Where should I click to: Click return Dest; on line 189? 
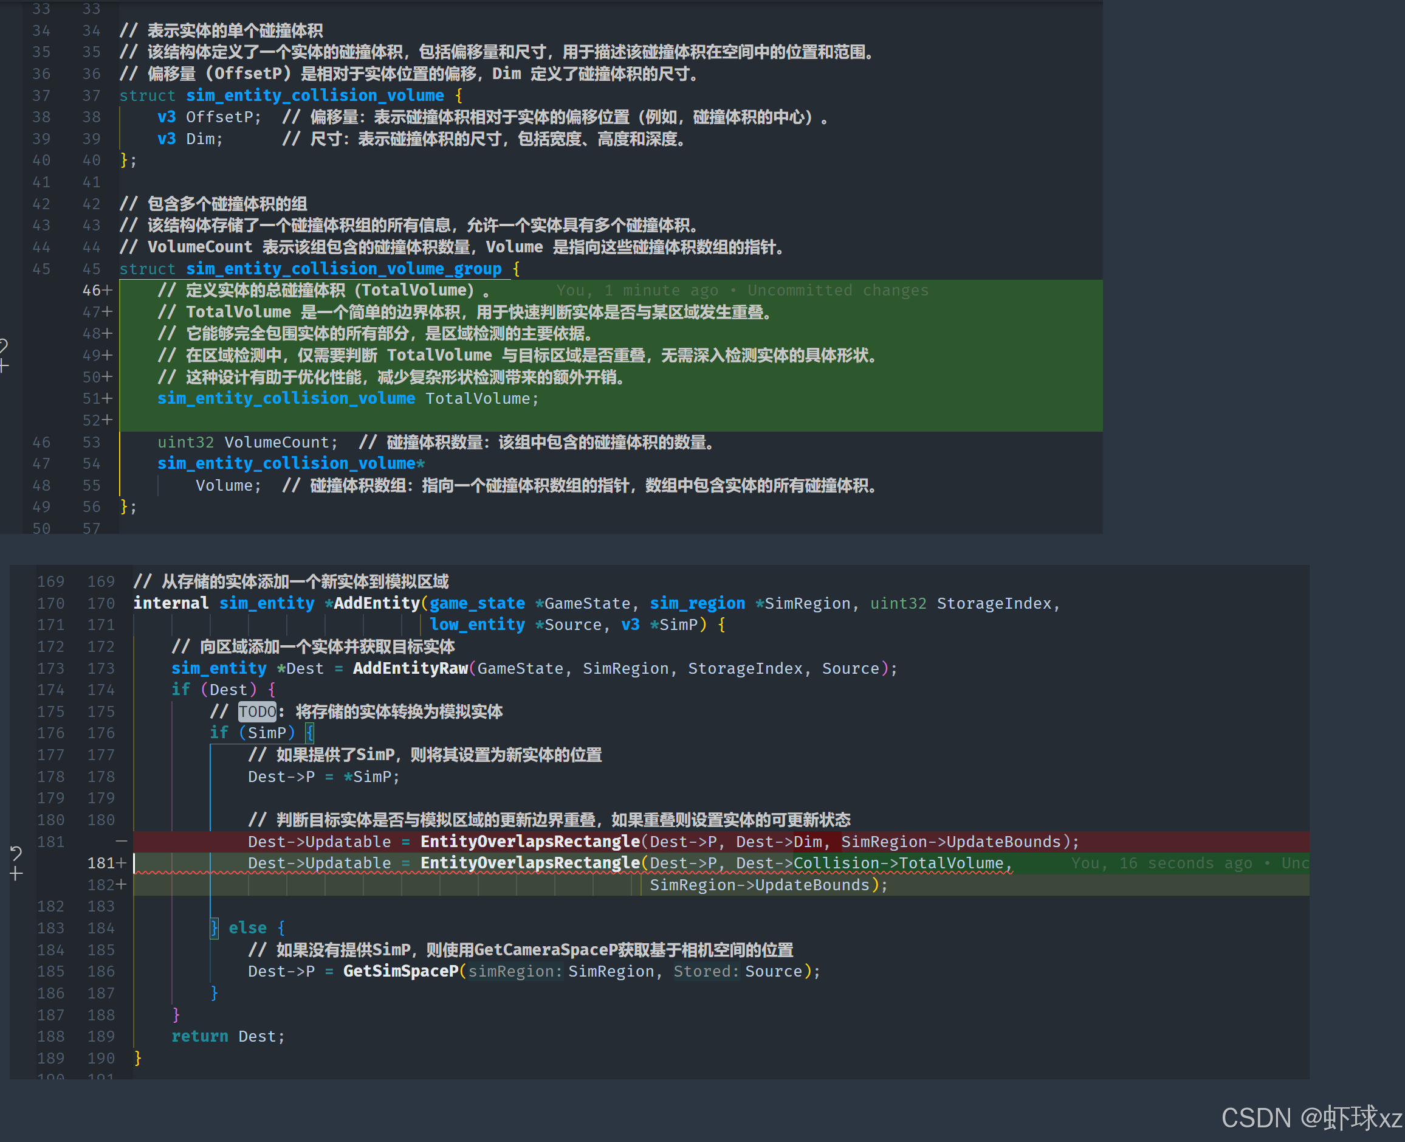point(228,1037)
